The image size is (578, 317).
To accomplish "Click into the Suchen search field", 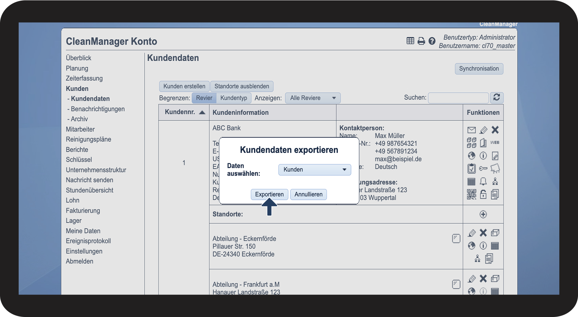I will pos(458,98).
